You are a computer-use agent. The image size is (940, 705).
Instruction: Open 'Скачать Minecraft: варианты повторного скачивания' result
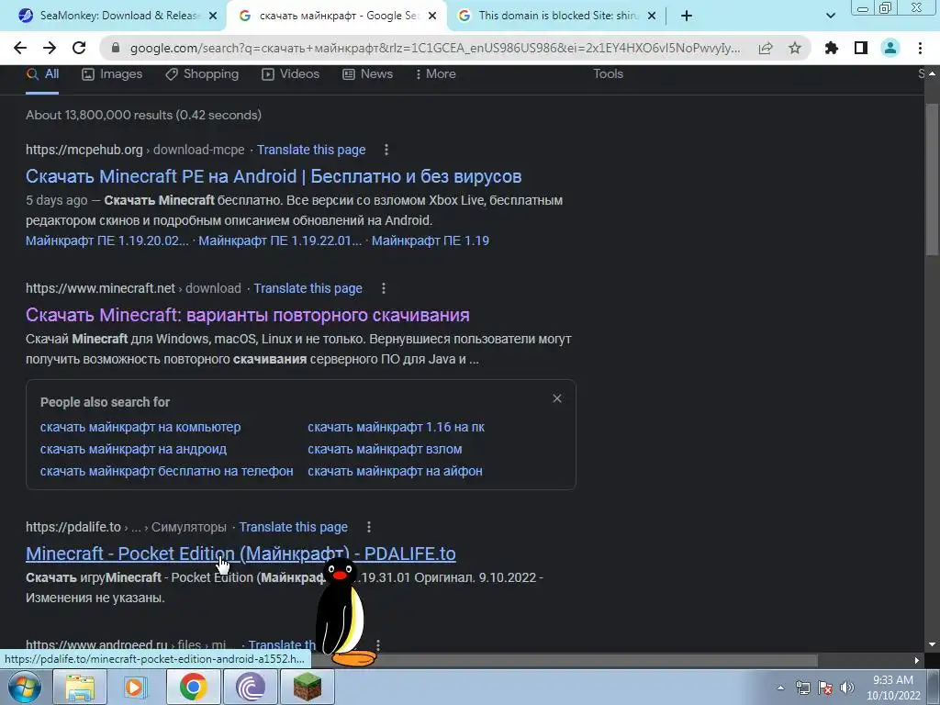[248, 315]
